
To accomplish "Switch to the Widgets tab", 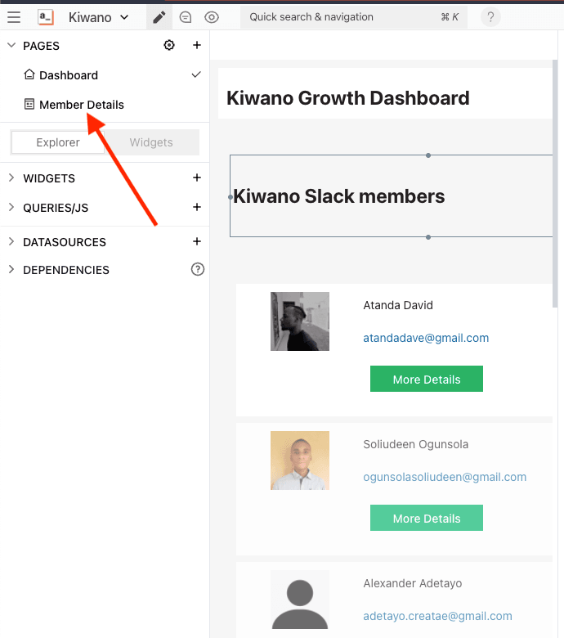I will pyautogui.click(x=151, y=142).
